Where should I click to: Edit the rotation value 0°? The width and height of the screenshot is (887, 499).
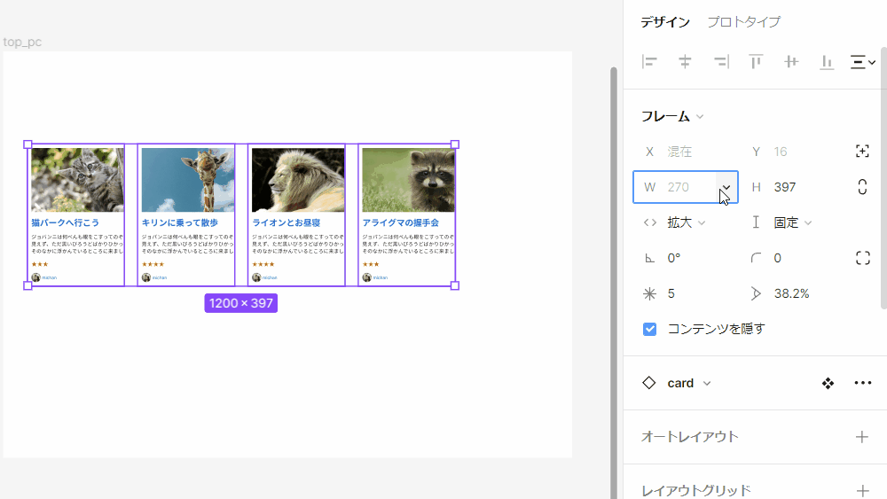674,258
